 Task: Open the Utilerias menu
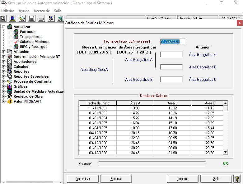(x=8, y=11)
